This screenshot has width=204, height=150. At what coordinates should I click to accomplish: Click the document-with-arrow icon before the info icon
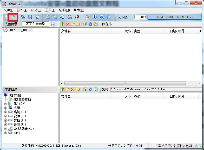pyautogui.click(x=87, y=17)
